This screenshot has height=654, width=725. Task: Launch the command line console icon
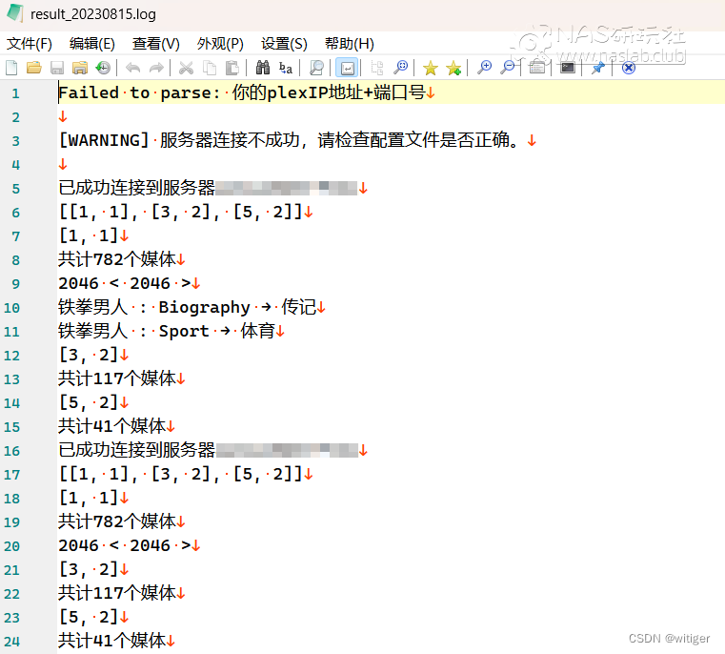point(568,68)
